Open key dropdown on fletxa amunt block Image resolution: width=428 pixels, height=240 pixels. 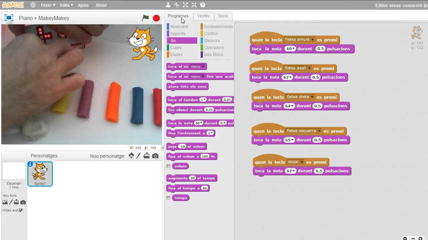click(x=313, y=40)
